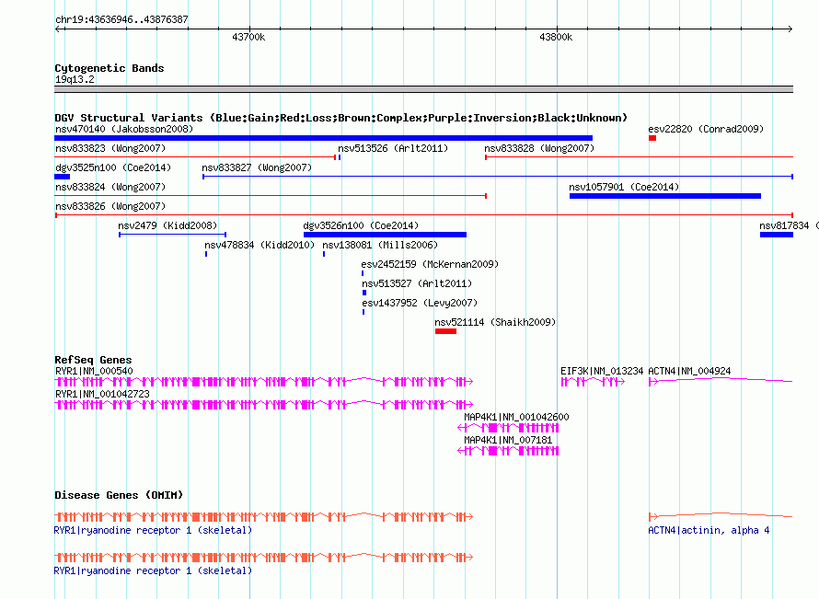The image size is (819, 599).
Task: Click the nsv833826 (Wong2007) variant label
Action: pos(110,206)
